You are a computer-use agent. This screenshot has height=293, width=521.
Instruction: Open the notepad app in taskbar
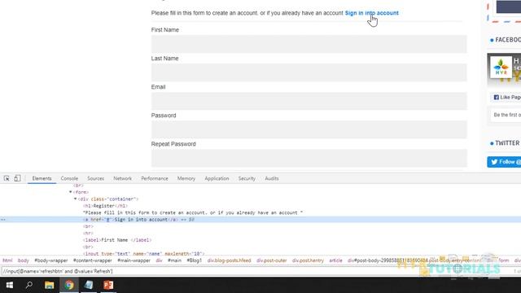point(89,285)
